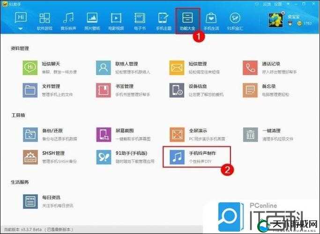Image resolution: width=320 pixels, height=234 pixels.
Task: Click the gold coin balance 1763
Action: pyautogui.click(x=305, y=23)
